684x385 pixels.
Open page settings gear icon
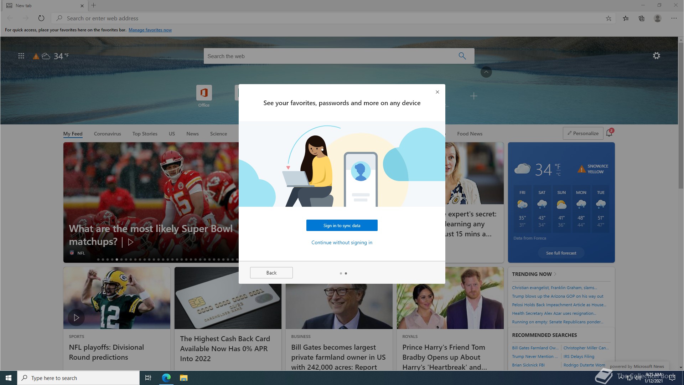click(x=657, y=56)
